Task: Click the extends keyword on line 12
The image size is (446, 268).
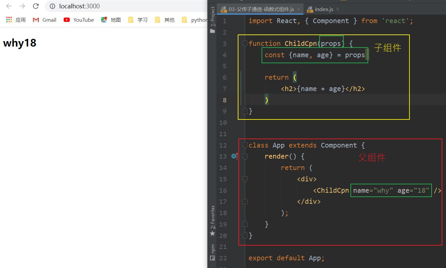Action: click(303, 145)
